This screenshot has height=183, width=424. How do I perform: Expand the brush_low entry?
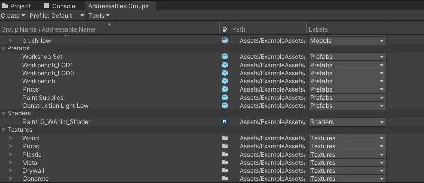pos(11,41)
